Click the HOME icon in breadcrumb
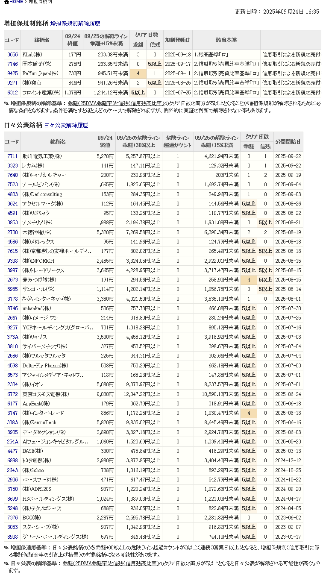The width and height of the screenshot is (326, 578). pyautogui.click(x=6, y=2)
